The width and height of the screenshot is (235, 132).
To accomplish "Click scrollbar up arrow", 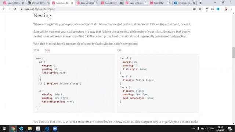I will pyautogui.click(x=234, y=14).
